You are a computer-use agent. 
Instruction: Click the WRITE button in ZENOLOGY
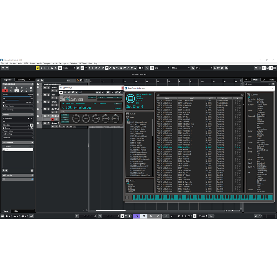tap(118, 104)
